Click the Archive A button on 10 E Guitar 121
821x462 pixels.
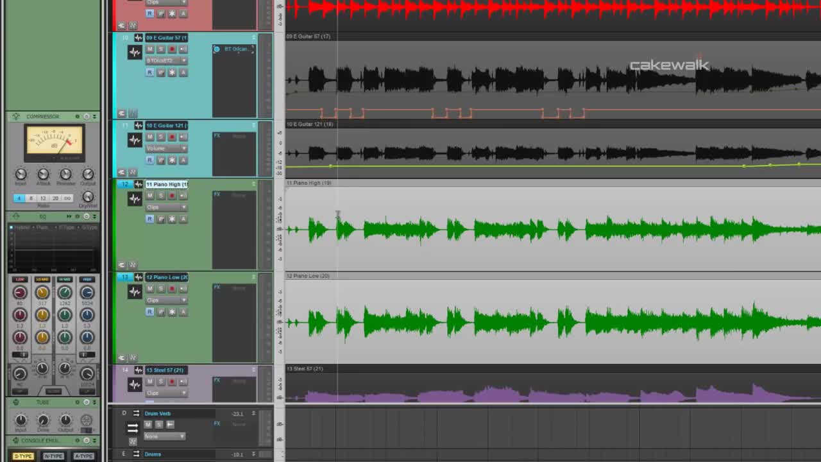(x=182, y=160)
